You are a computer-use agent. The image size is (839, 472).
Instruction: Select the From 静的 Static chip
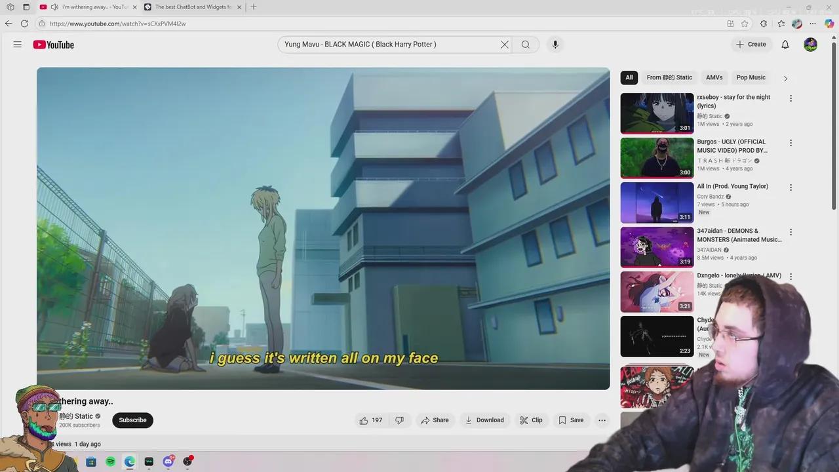click(x=669, y=77)
